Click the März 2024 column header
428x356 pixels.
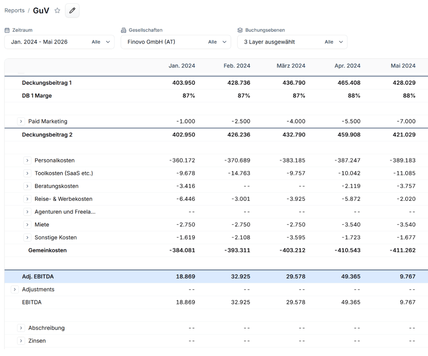[291, 66]
